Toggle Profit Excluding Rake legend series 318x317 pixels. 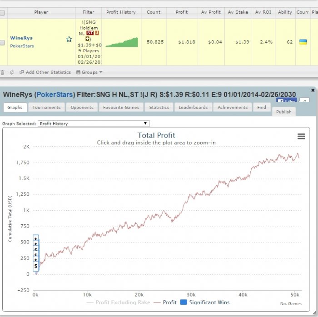coord(118,302)
